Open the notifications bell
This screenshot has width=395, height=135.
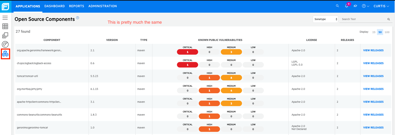[347, 6]
